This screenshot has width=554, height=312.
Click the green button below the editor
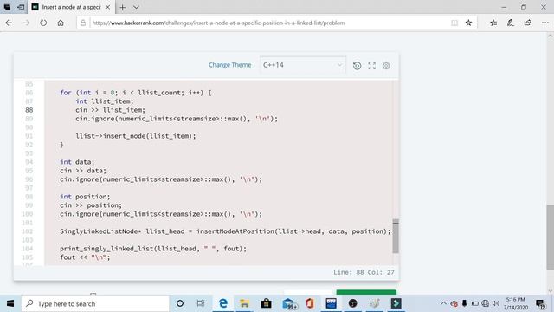(x=366, y=292)
